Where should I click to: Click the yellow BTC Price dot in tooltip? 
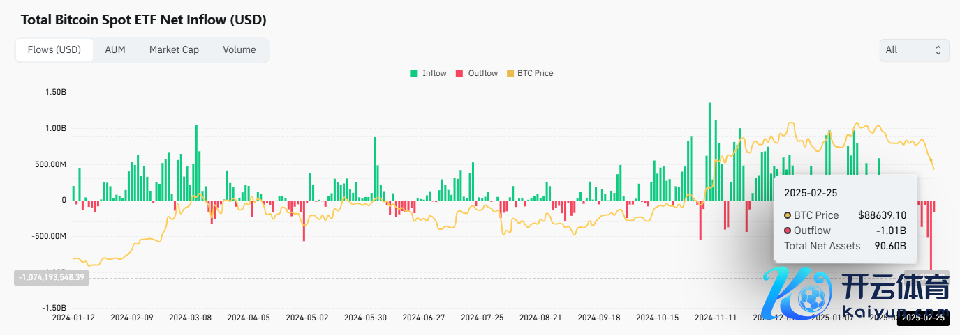coord(788,215)
